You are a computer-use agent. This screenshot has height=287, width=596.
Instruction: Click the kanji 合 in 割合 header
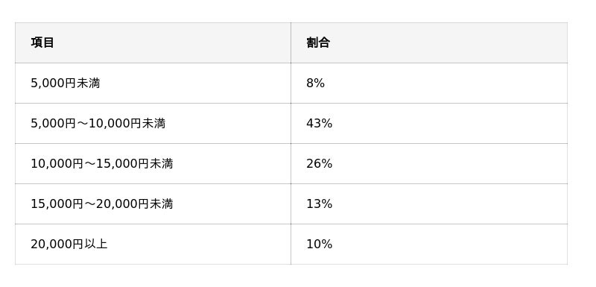pyautogui.click(x=324, y=42)
